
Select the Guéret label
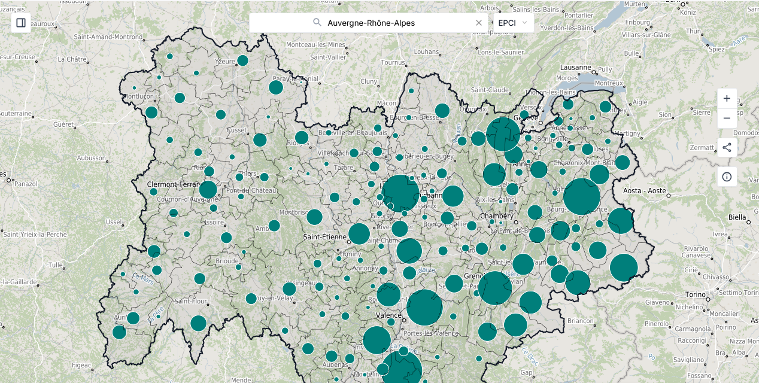pos(63,124)
